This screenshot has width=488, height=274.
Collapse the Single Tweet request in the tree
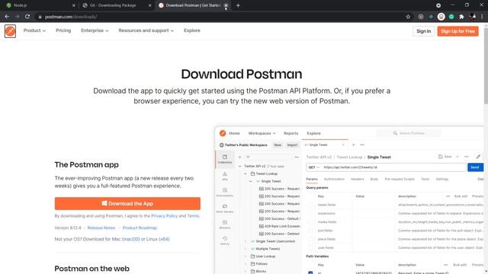(251, 181)
